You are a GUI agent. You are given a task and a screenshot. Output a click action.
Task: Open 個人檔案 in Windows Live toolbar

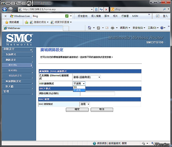tap(96, 16)
